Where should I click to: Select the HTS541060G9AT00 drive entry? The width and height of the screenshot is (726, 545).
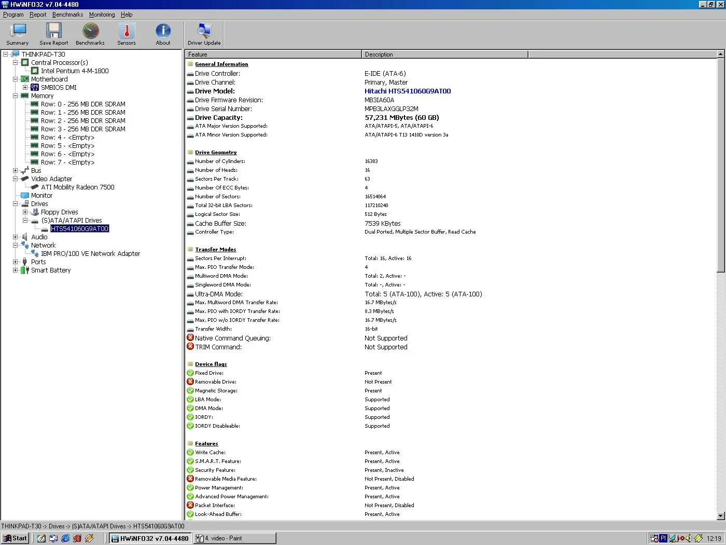pyautogui.click(x=80, y=228)
